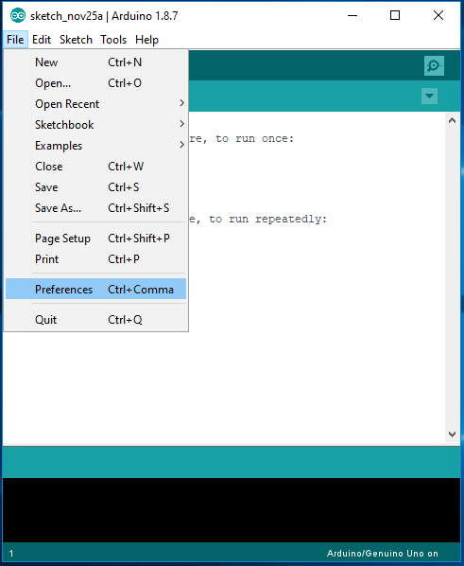Click the "to run once:" comment text
Image resolution: width=464 pixels, height=566 pixels.
pyautogui.click(x=254, y=138)
